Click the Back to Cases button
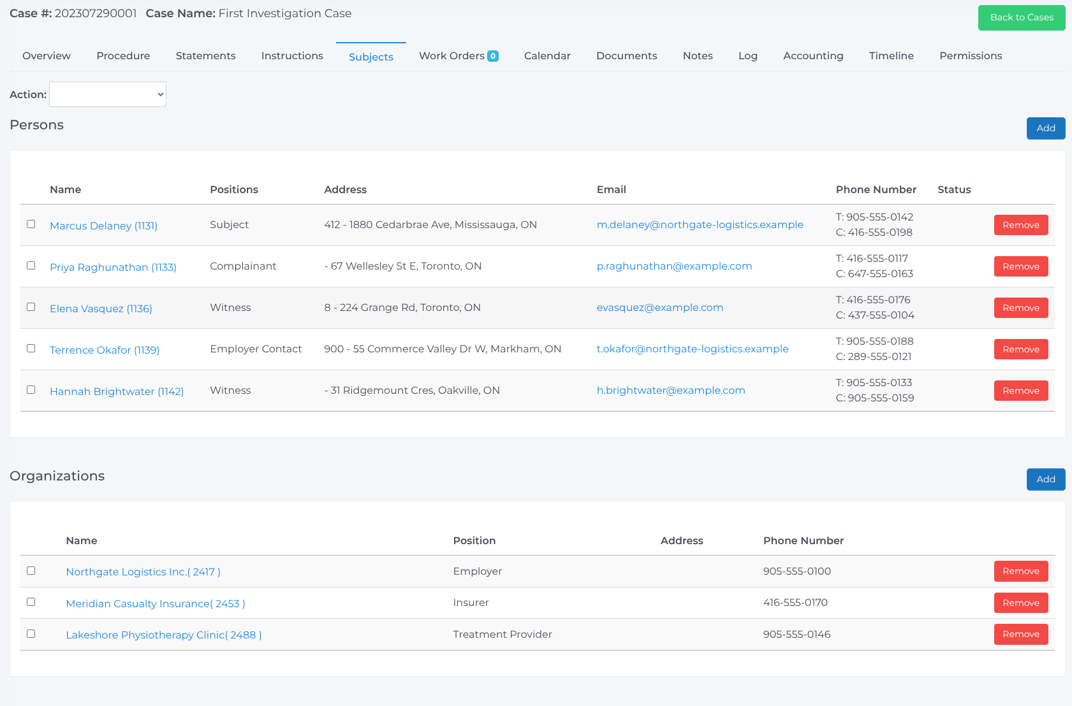This screenshot has width=1072, height=706. pos(1022,18)
